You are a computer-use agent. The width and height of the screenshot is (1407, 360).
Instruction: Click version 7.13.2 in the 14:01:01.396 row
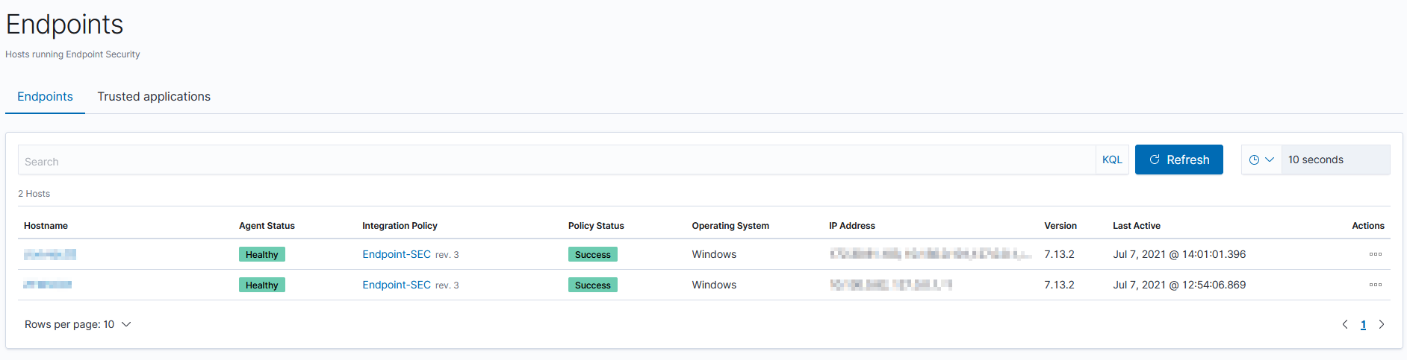tap(1059, 254)
